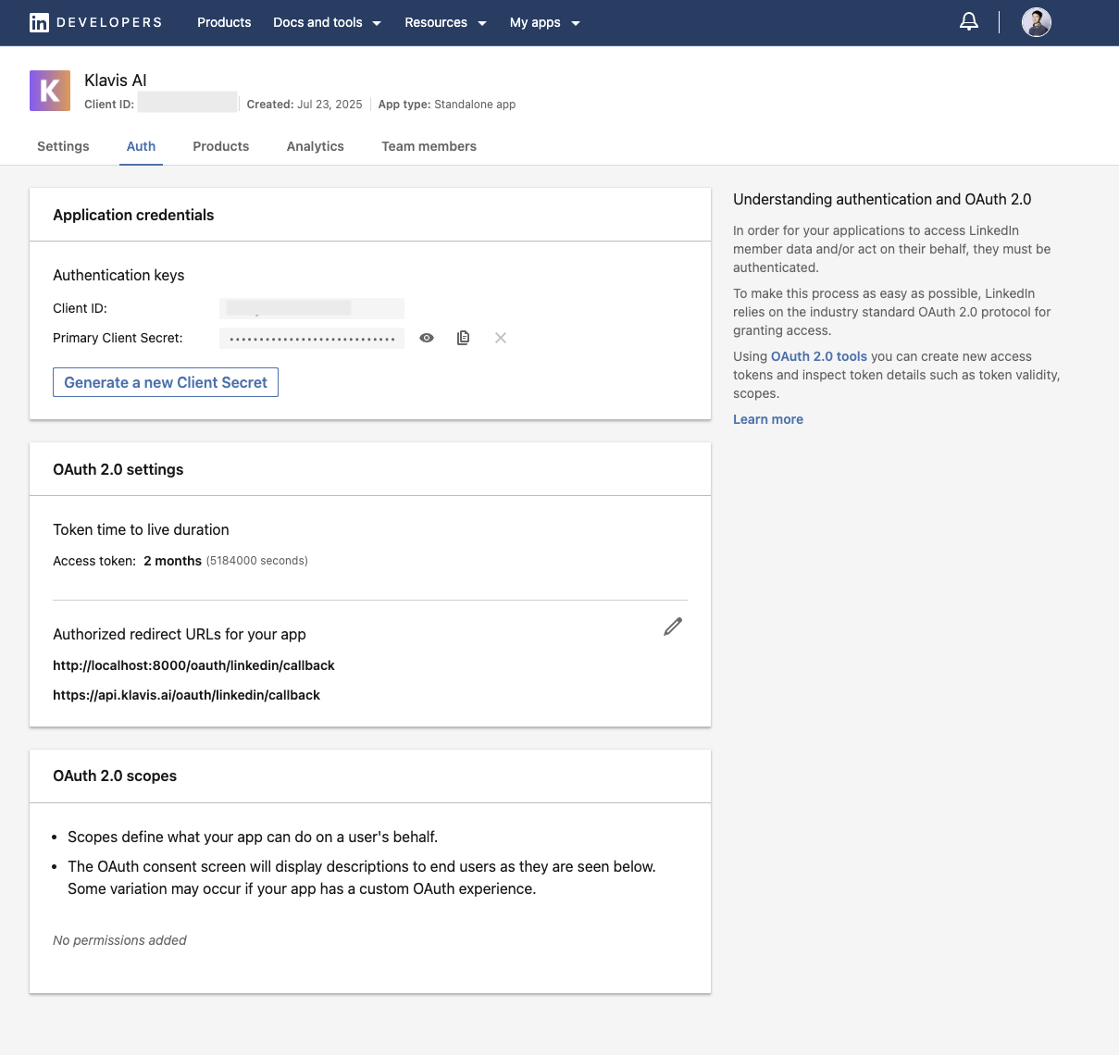Image resolution: width=1119 pixels, height=1055 pixels.
Task: Click the App type: Standalone app text
Action: (447, 105)
